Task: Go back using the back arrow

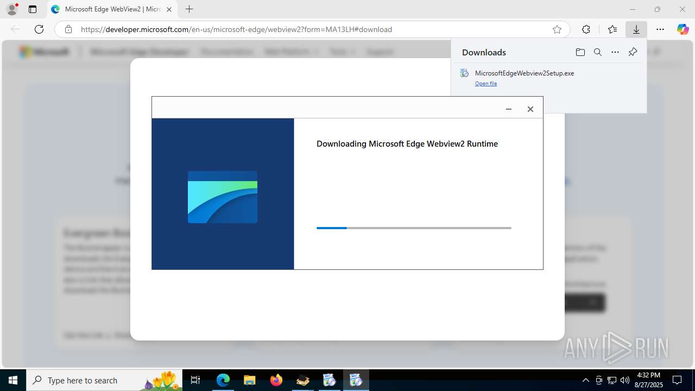Action: [15, 29]
